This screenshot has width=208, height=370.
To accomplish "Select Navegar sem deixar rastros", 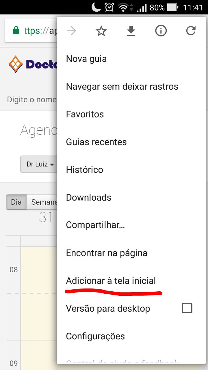I will pos(122,86).
